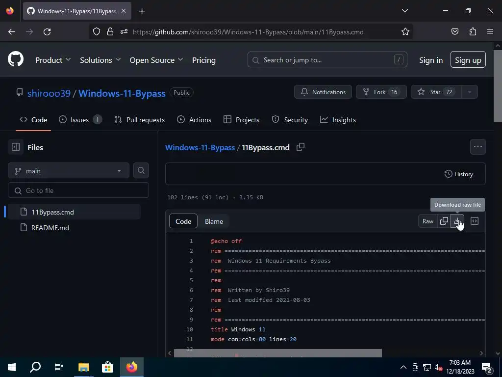The image size is (502, 377).
Task: Copy raw file contents icon
Action: tap(444, 221)
